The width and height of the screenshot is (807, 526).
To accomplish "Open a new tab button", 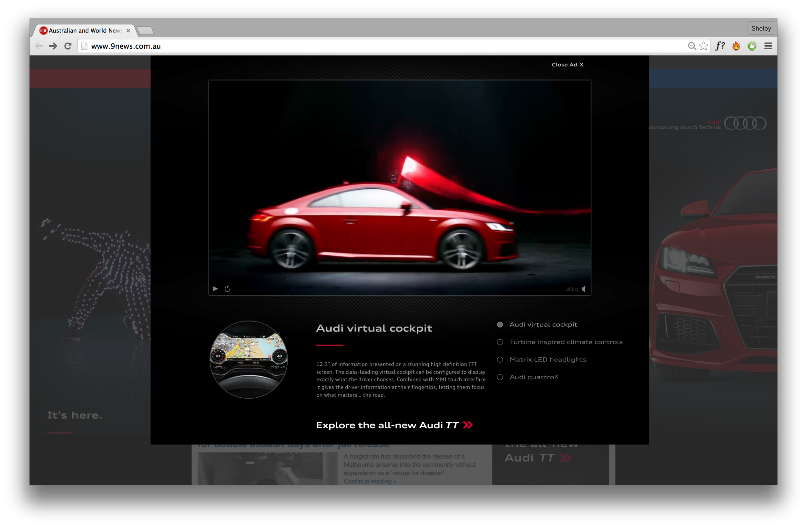I will (146, 31).
